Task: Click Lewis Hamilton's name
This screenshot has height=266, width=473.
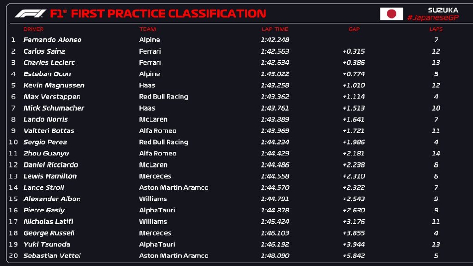Action: [x=50, y=176]
